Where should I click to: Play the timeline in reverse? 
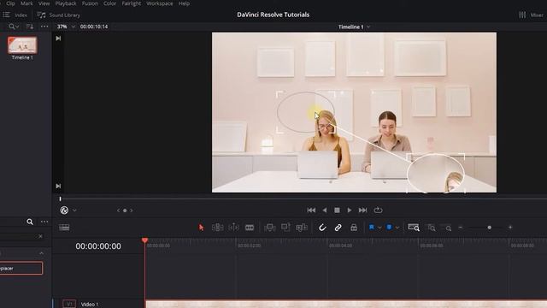click(x=325, y=210)
